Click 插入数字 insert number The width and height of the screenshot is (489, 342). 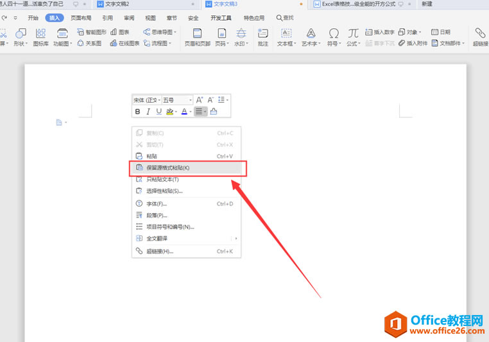[x=380, y=32]
